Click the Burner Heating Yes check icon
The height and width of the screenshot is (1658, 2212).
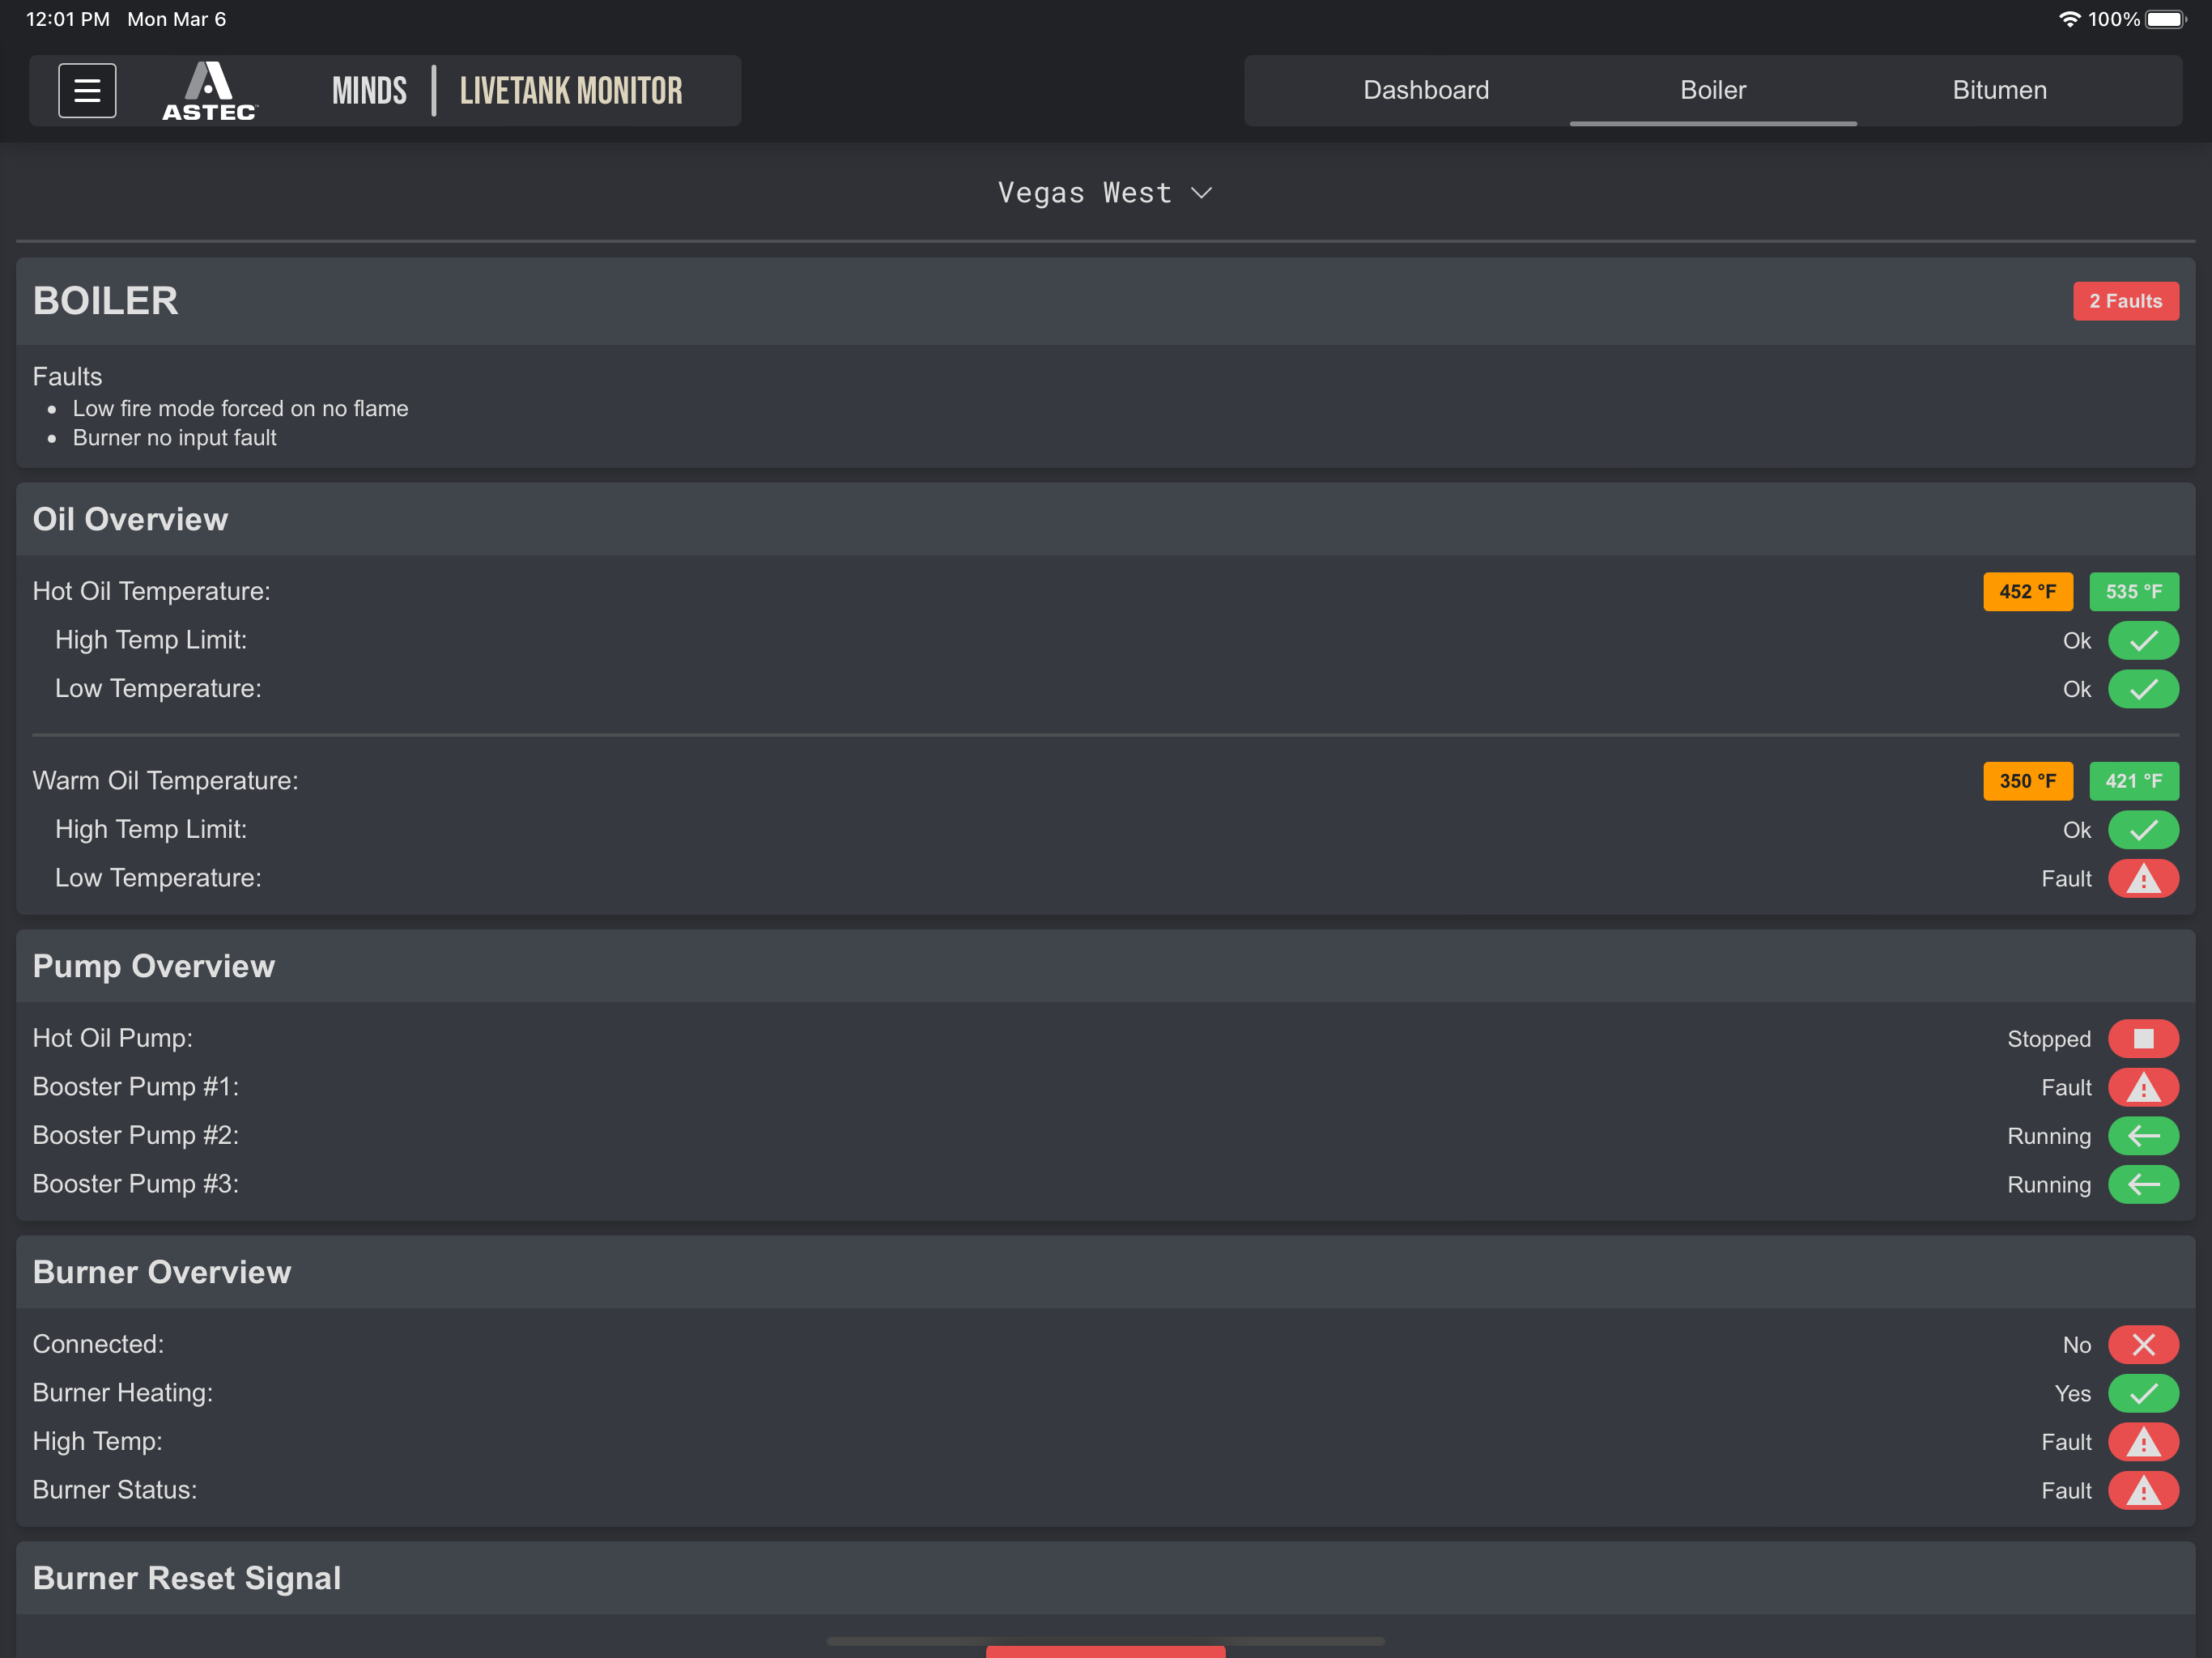(2143, 1393)
